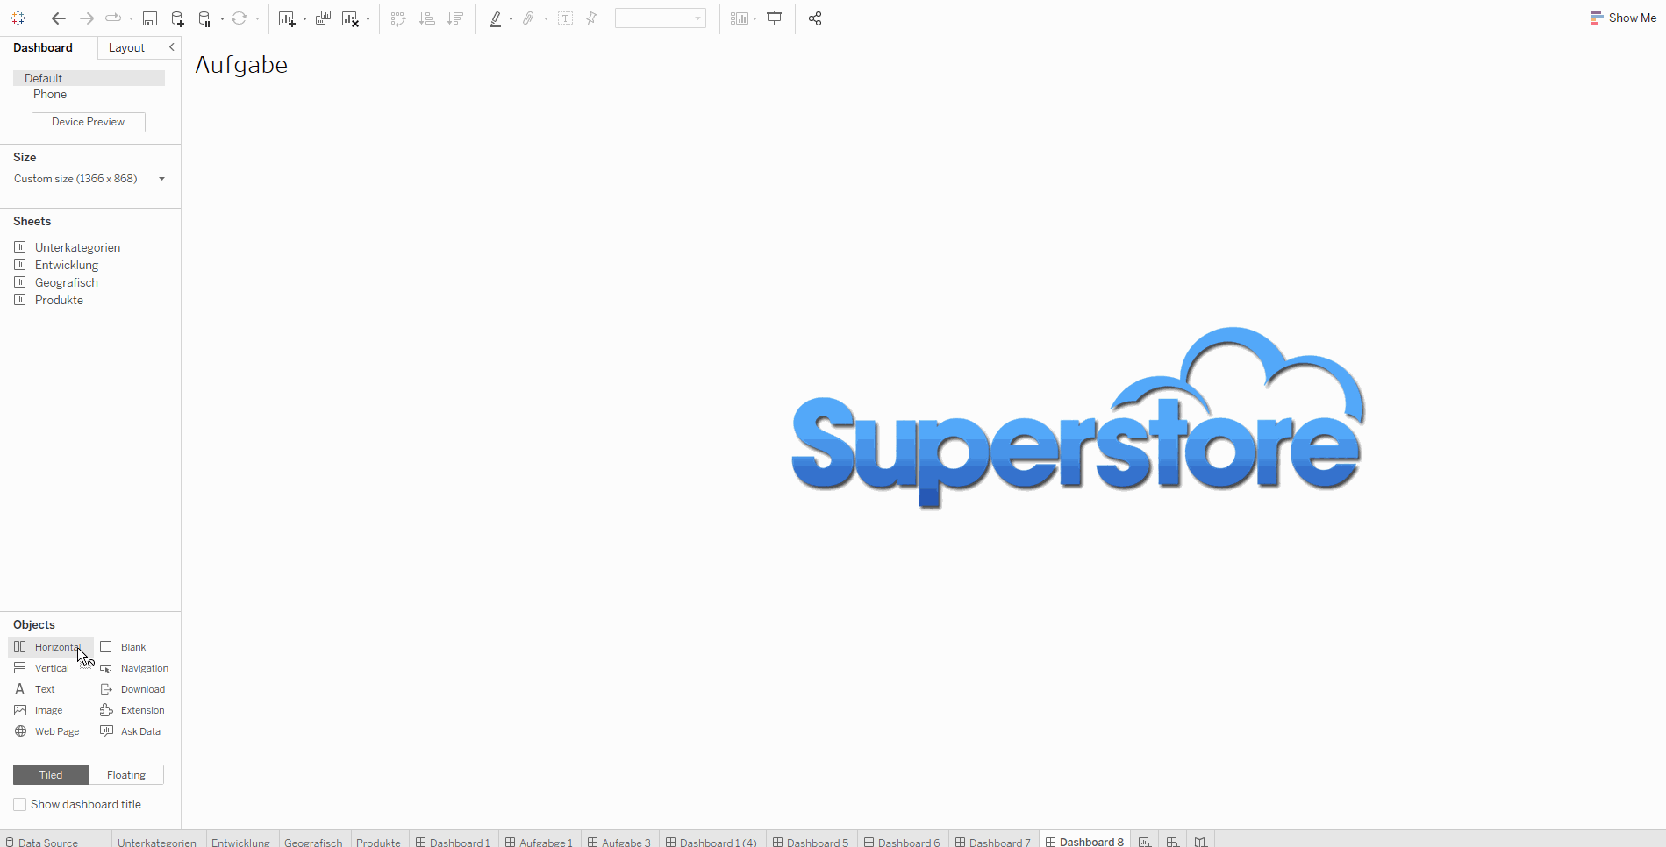Share workbook icon in toolbar
The width and height of the screenshot is (1666, 847).
815,18
